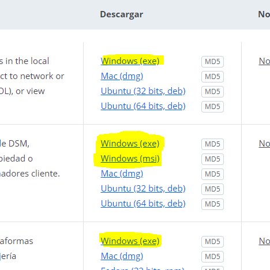Image resolution: width=270 pixels, height=270 pixels.
Task: Download Windows (msi) installer link
Action: 130,159
